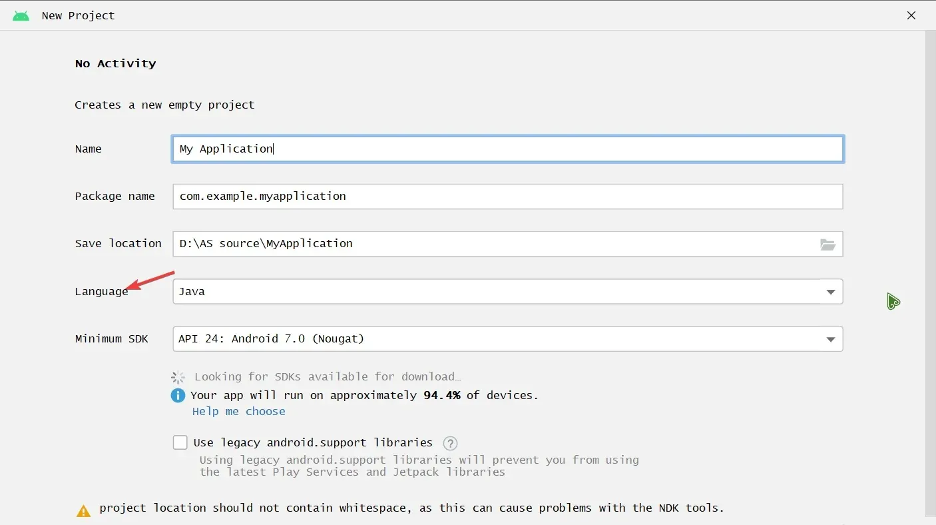Click the text Creates a new empty project
Viewport: 936px width, 525px height.
pyautogui.click(x=164, y=105)
